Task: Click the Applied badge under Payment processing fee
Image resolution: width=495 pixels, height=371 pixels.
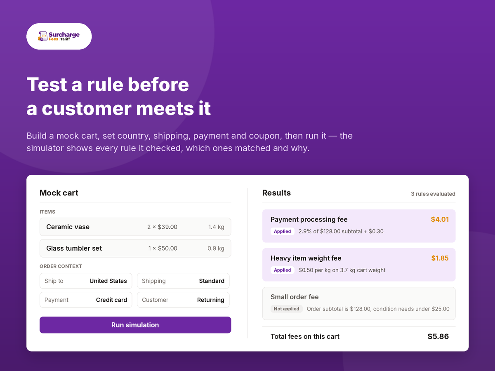Action: point(283,231)
